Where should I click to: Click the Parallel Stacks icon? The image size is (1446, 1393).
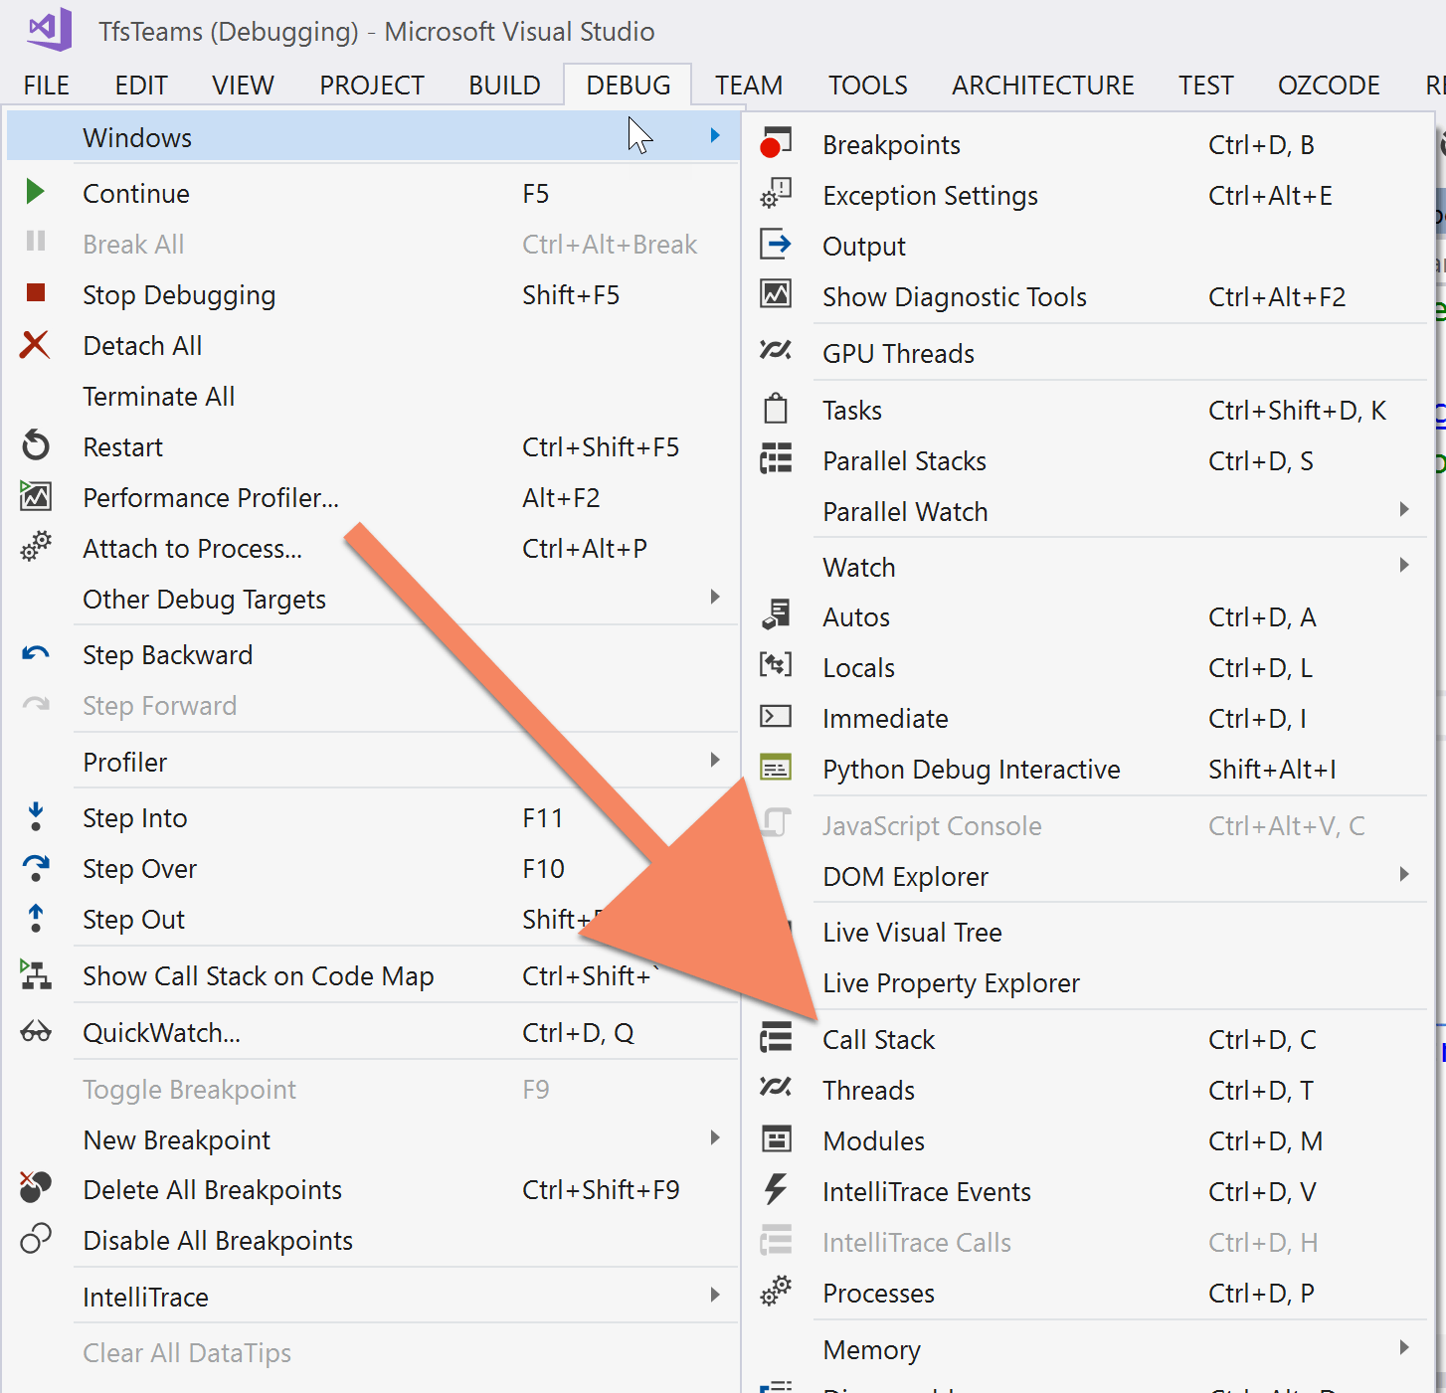[776, 458]
